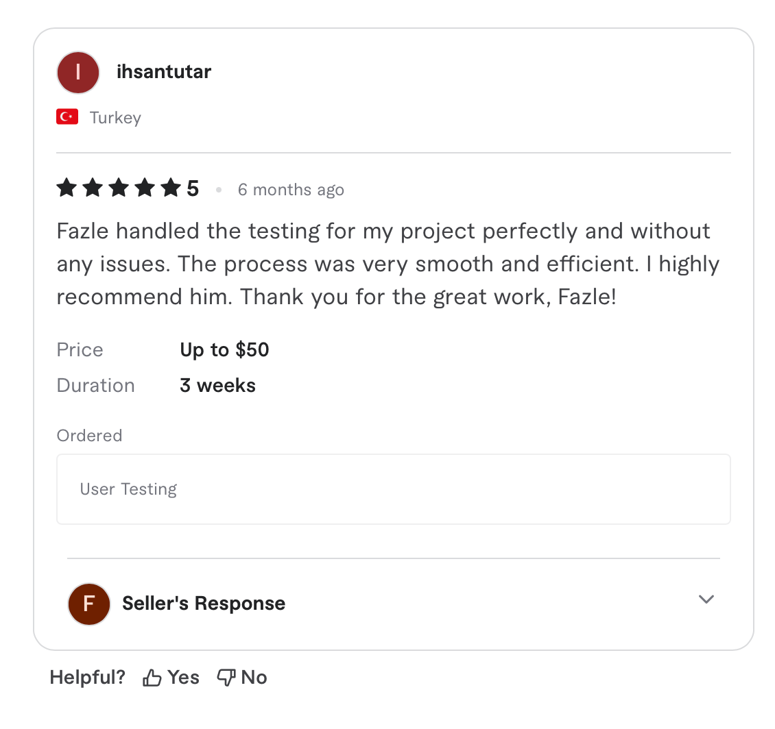
Task: Click the thumbs down icon
Action: [x=226, y=677]
